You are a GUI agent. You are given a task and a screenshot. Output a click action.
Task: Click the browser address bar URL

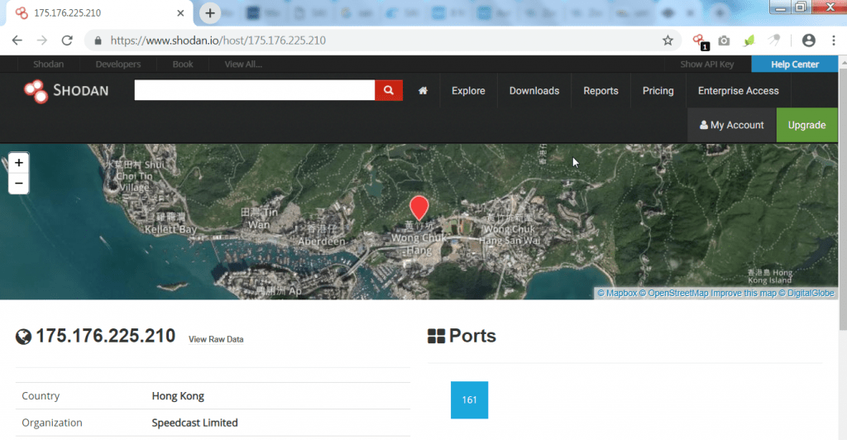point(218,41)
